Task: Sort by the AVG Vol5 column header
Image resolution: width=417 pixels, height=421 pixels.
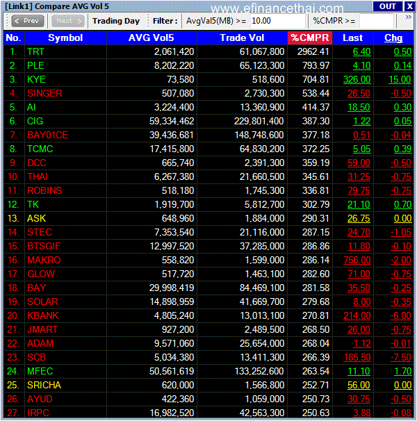Action: (152, 38)
